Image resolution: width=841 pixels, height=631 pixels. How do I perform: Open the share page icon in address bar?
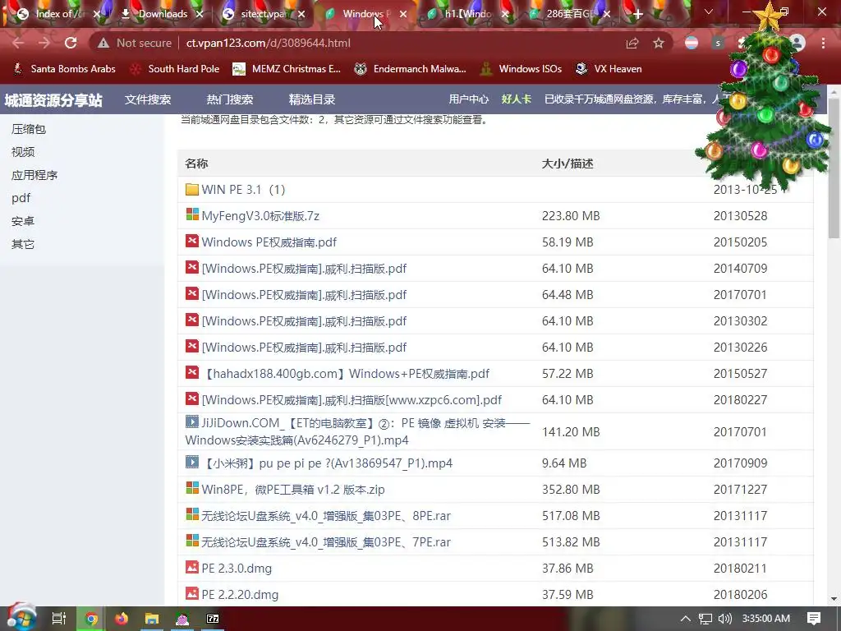tap(632, 43)
